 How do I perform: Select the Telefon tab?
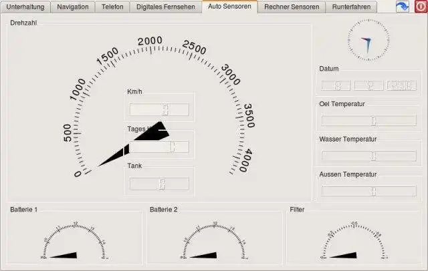112,7
